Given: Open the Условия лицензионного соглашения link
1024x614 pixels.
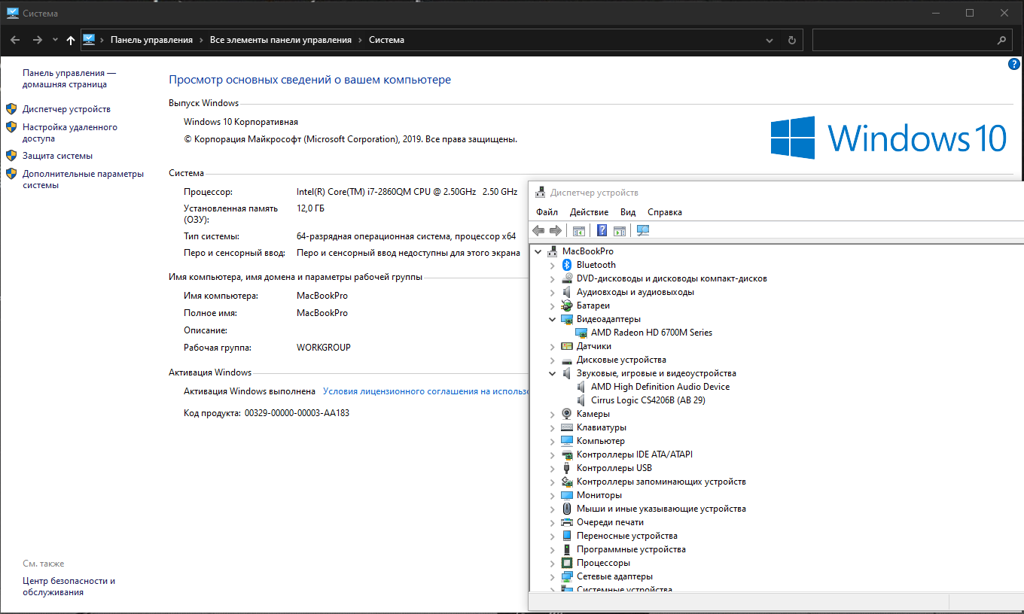Looking at the screenshot, I should (x=425, y=391).
